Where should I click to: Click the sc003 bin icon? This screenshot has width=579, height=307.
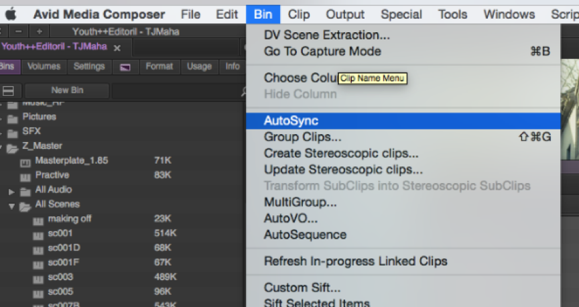[38, 278]
